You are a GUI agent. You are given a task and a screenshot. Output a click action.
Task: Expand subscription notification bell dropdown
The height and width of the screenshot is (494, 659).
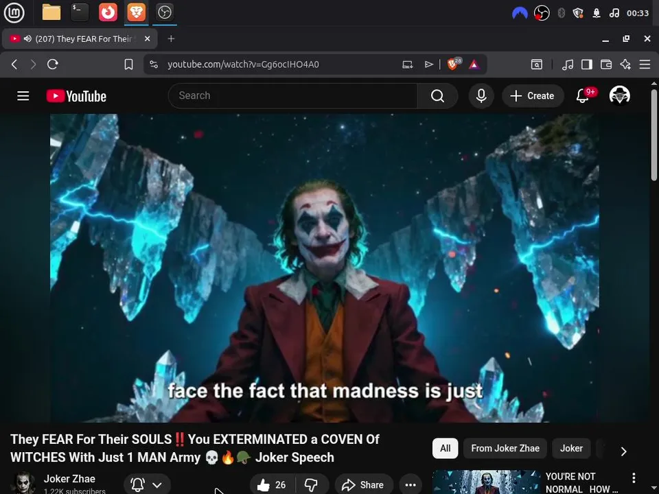pos(147,485)
